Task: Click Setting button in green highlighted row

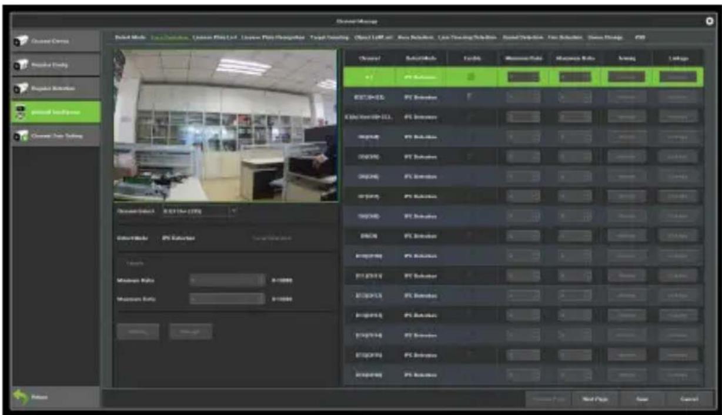Action: point(626,77)
